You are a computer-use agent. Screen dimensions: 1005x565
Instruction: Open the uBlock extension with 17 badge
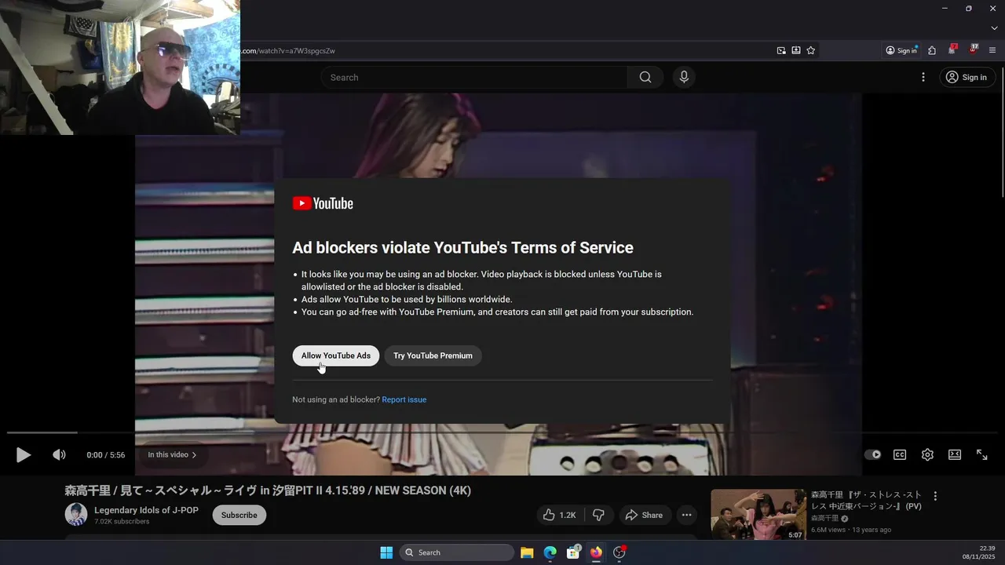pos(973,49)
